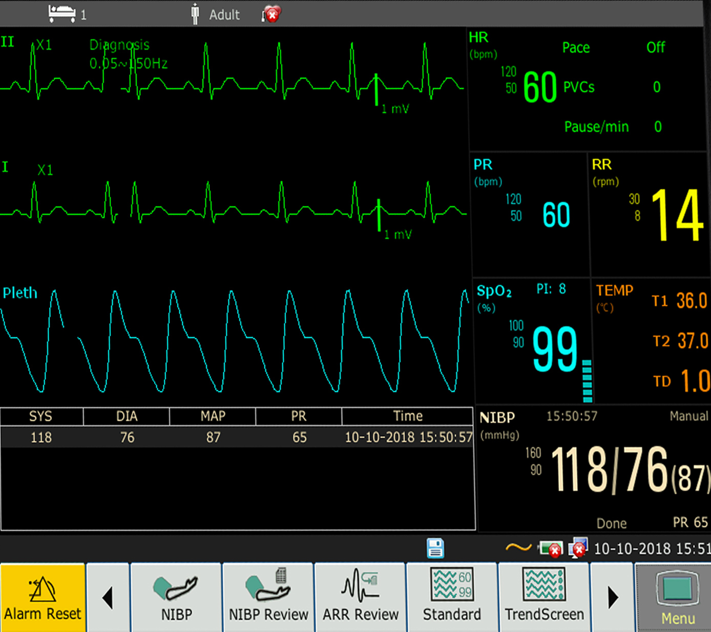Viewport: 711px width, 632px height.
Task: Click the T1 36.0 temperature reading
Action: click(x=680, y=301)
